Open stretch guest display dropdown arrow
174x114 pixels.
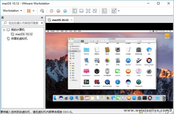(x=119, y=11)
